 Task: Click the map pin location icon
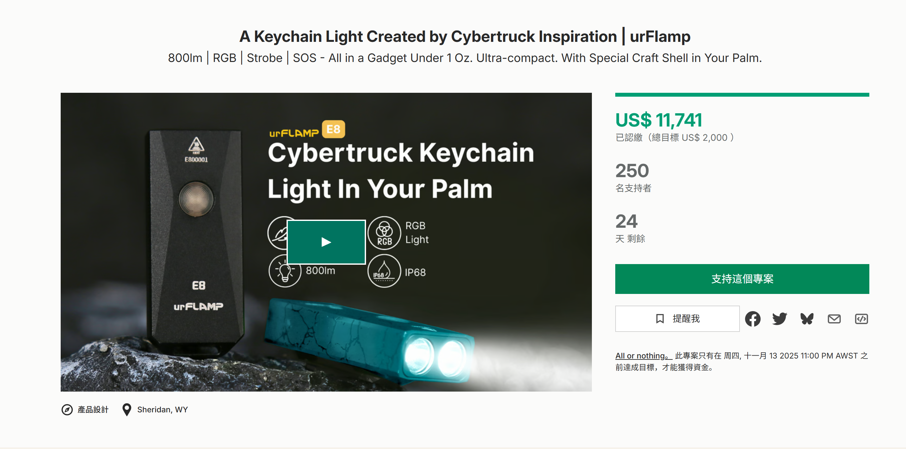(127, 410)
